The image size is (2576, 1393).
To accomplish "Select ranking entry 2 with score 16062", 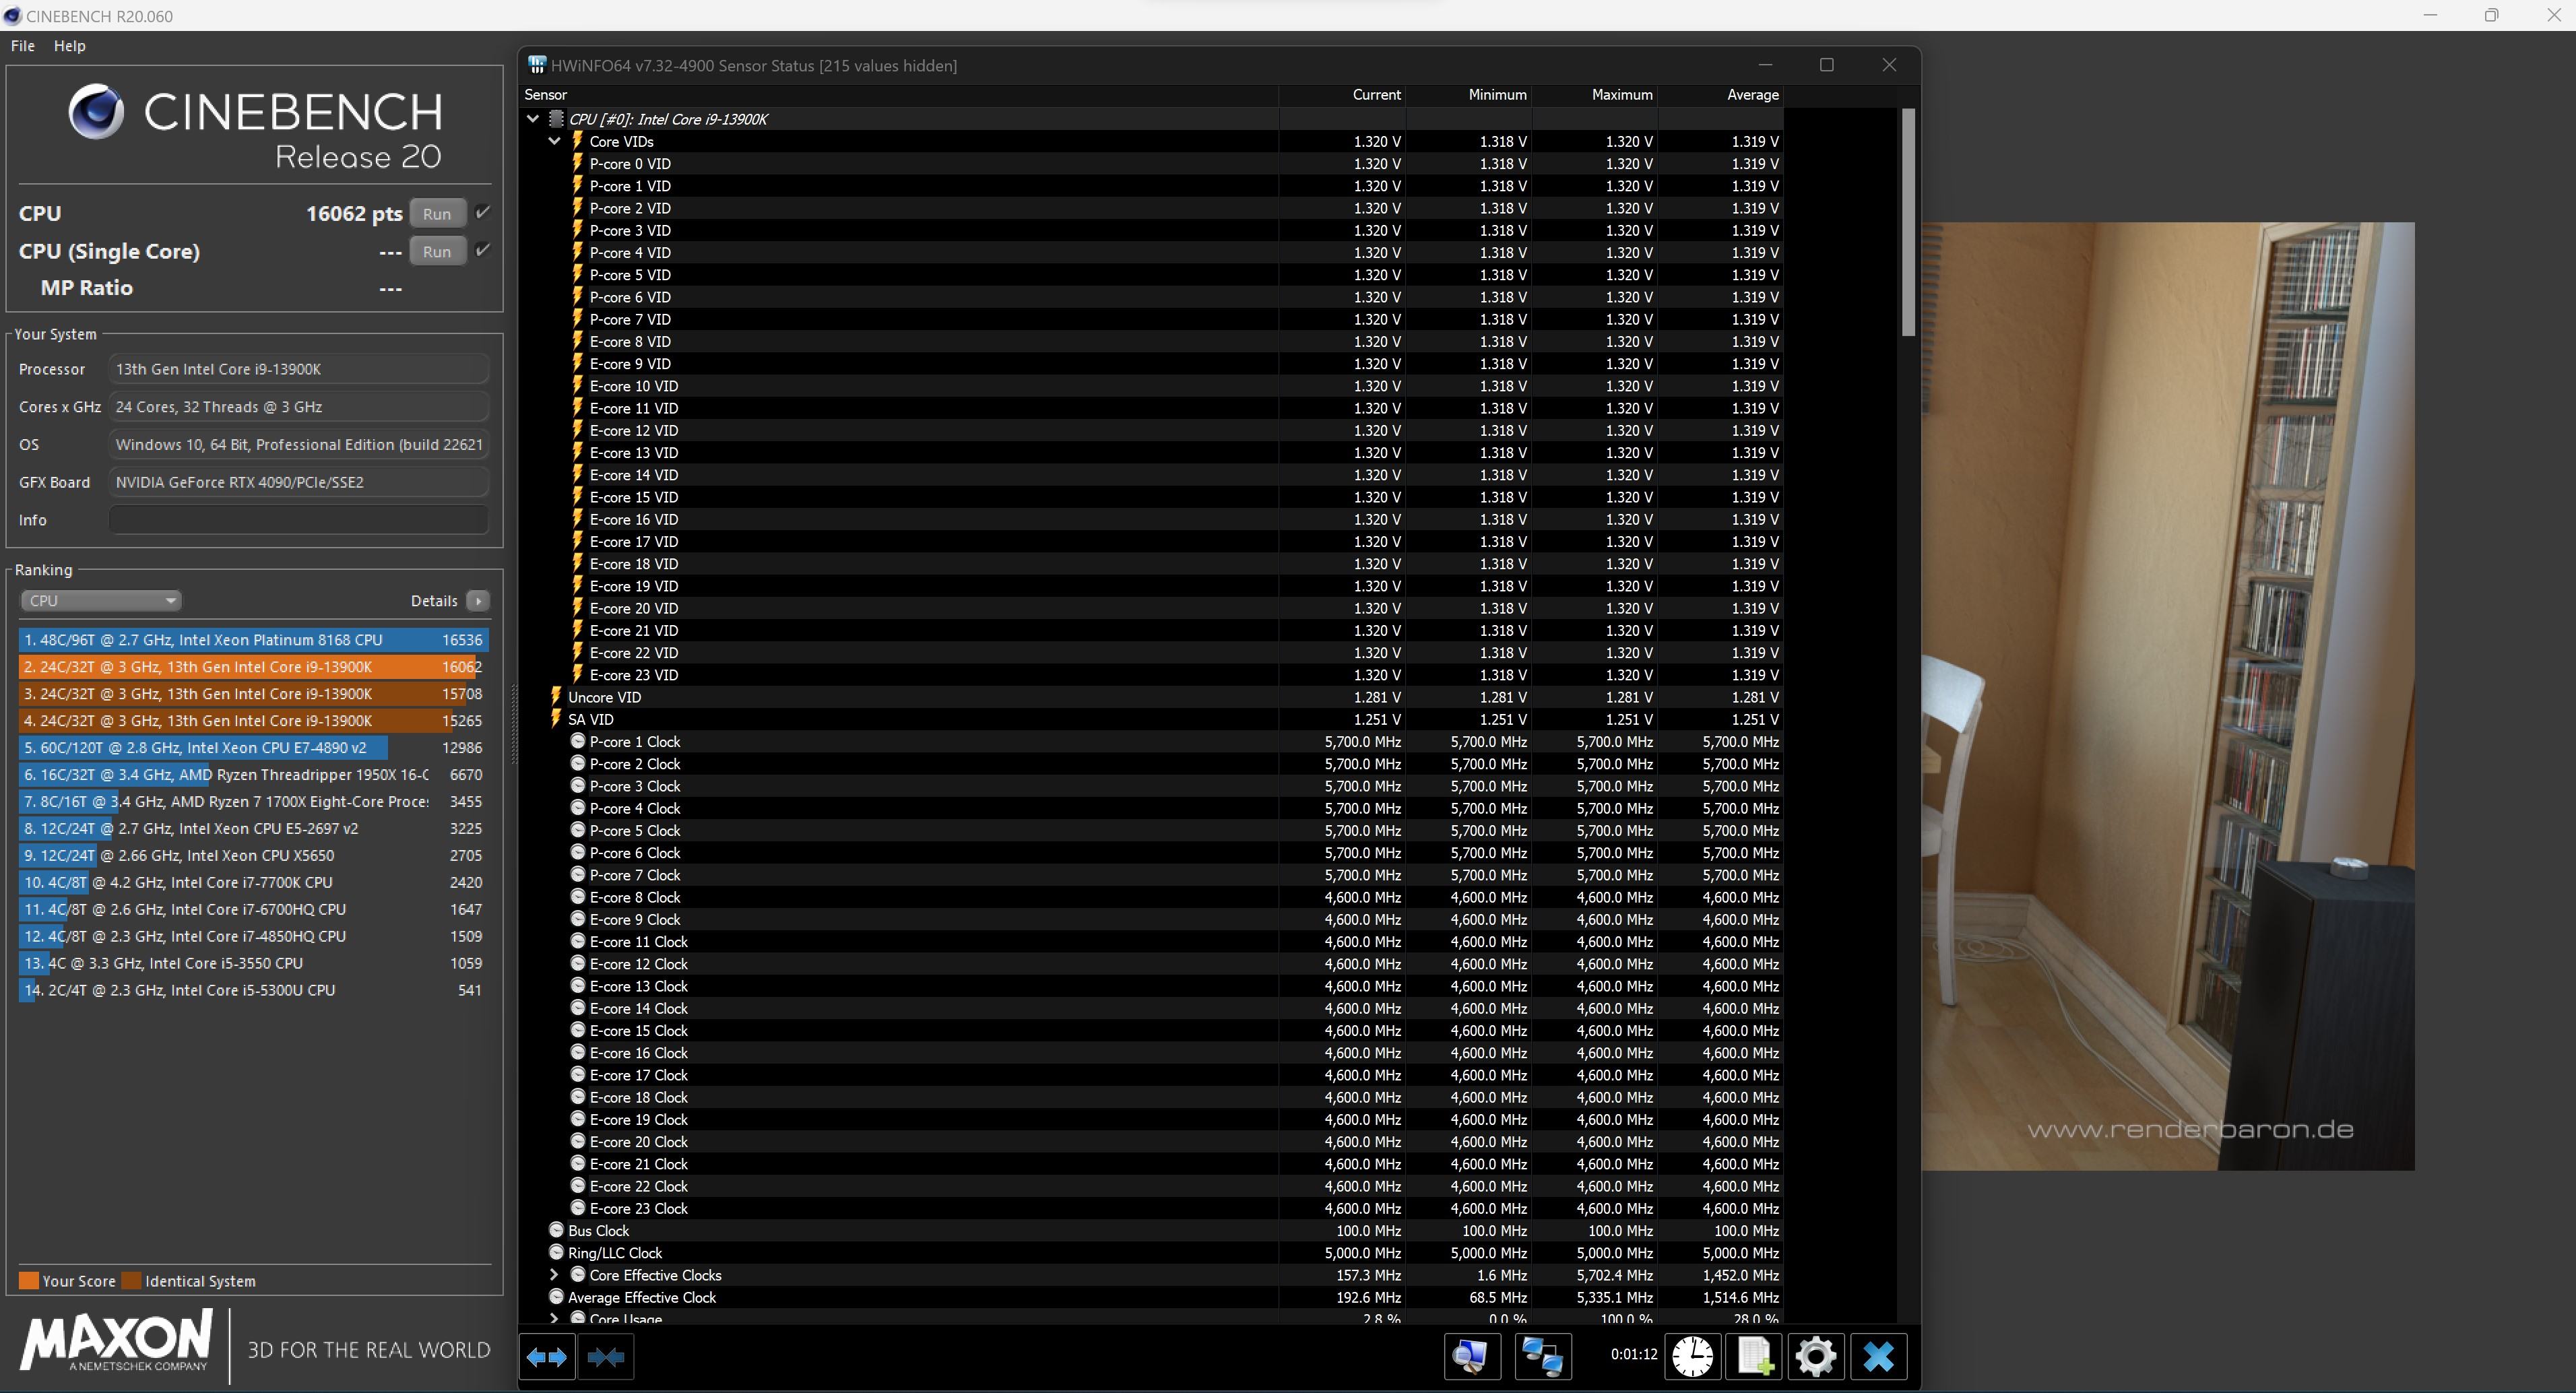I will click(253, 666).
